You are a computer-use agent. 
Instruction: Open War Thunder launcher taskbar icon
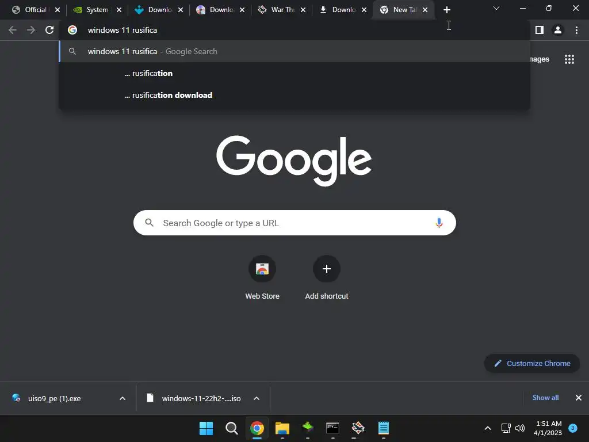(x=358, y=428)
